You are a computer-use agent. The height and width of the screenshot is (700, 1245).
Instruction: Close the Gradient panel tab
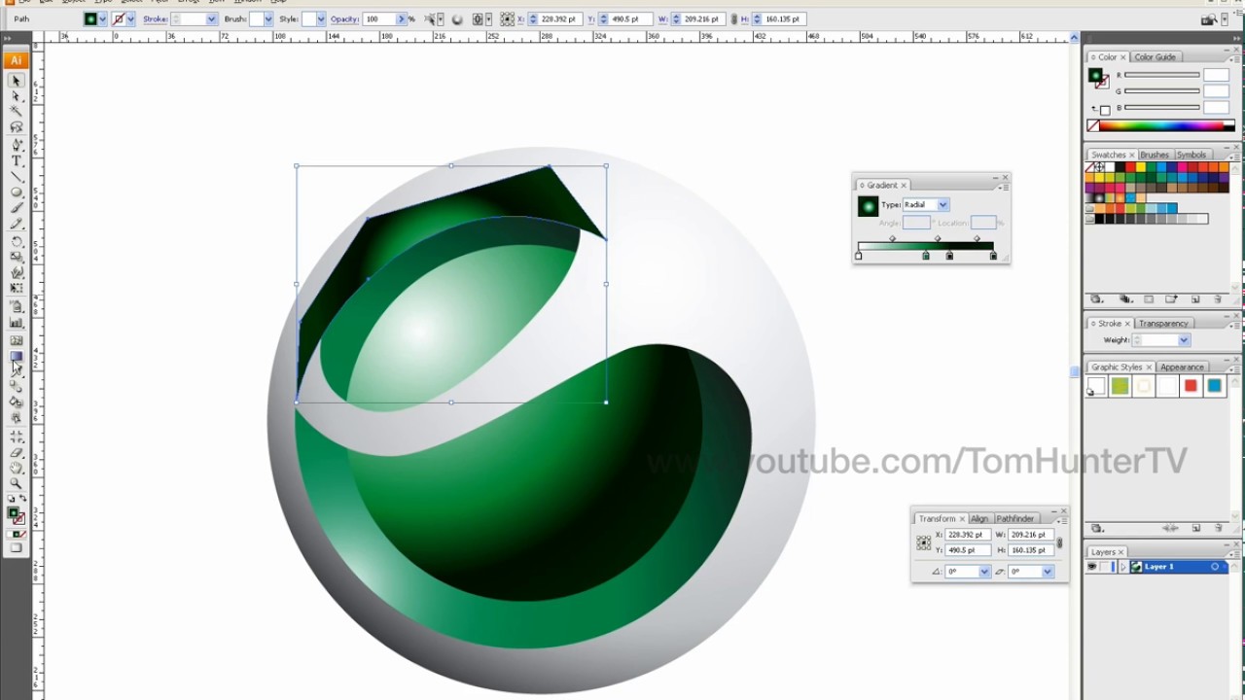point(904,186)
